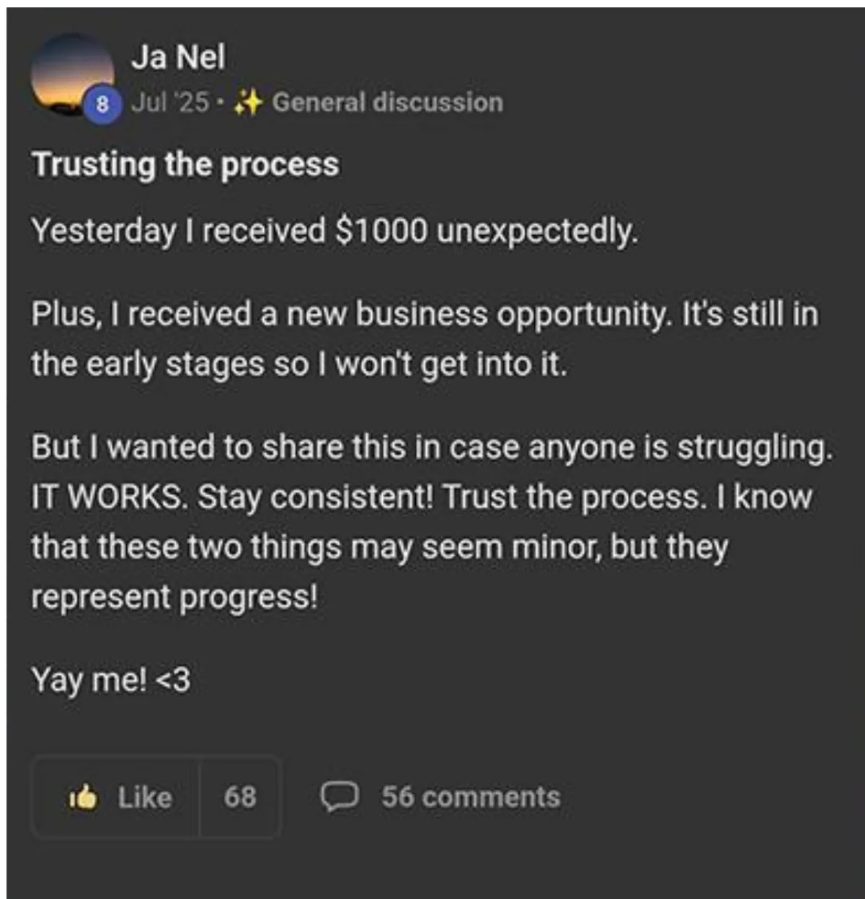Click the 'IT WORKS. Stay consistent!' text

231,497
